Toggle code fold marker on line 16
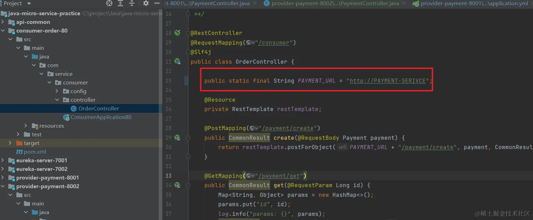The width and height of the screenshot is (533, 220). pos(188,14)
